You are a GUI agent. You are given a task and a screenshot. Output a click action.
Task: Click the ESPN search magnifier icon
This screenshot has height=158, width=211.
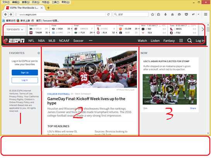pos(189,41)
